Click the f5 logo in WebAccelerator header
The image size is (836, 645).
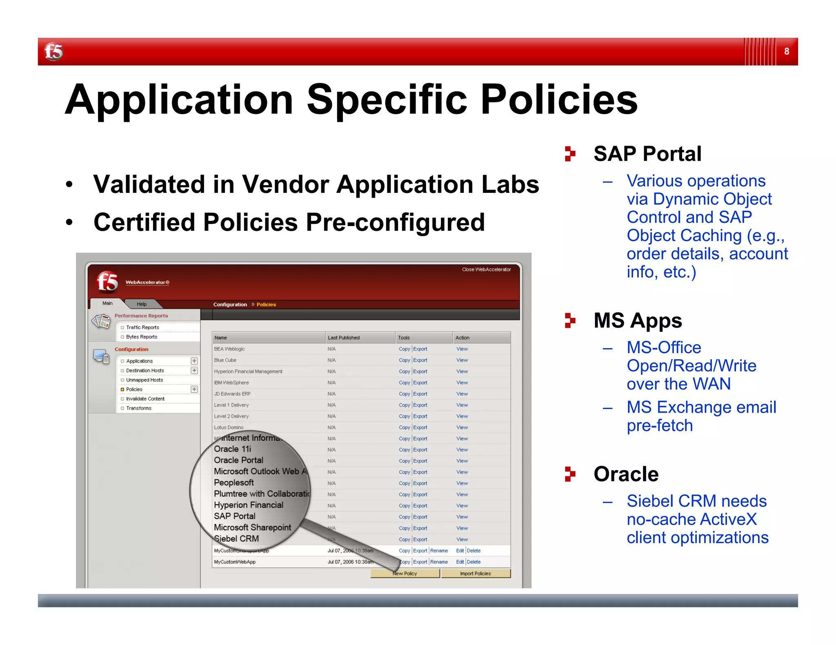point(107,282)
